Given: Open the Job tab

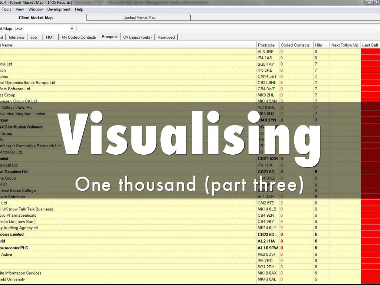Looking at the screenshot, I should [x=34, y=37].
